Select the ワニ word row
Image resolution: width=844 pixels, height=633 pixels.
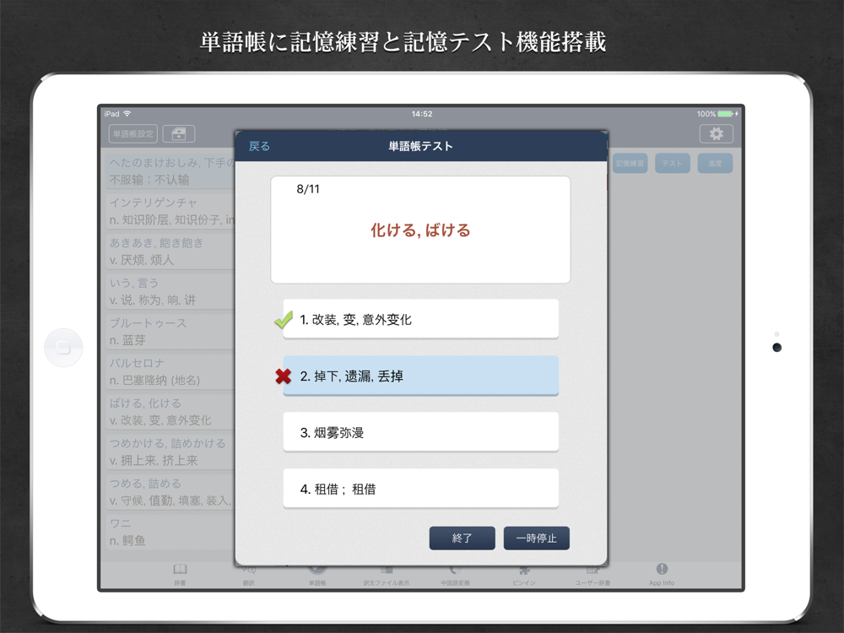[170, 532]
